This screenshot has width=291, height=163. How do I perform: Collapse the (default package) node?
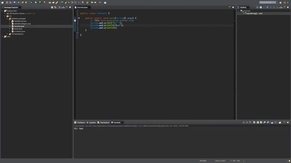7,19
